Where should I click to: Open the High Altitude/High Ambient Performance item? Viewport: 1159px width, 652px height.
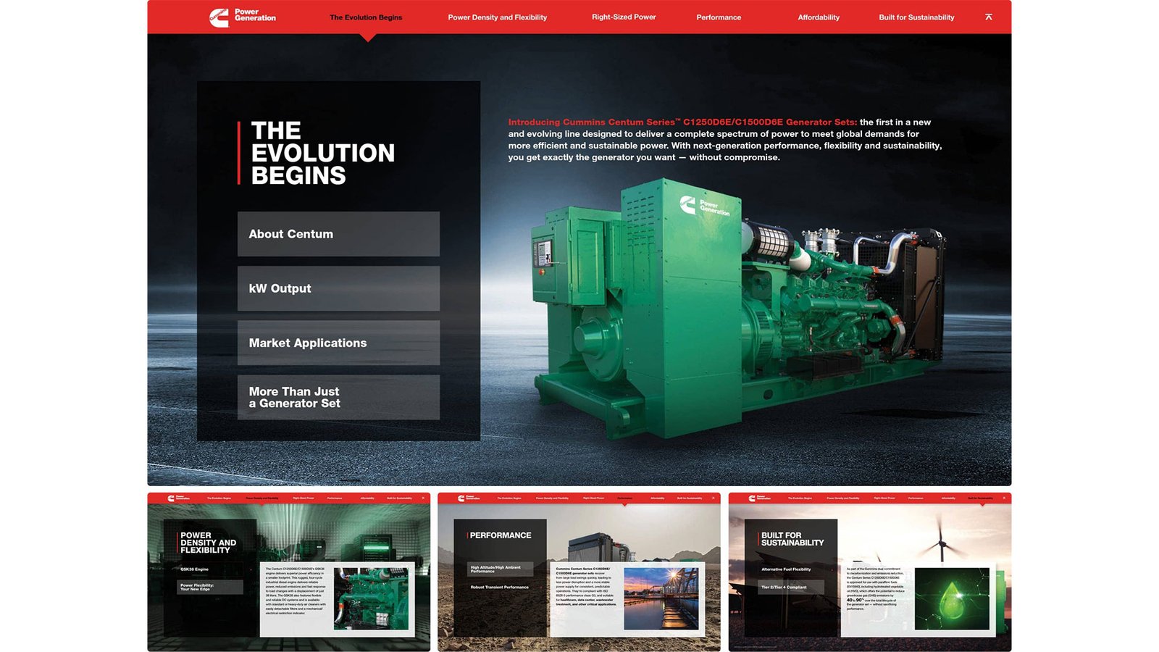pyautogui.click(x=500, y=569)
